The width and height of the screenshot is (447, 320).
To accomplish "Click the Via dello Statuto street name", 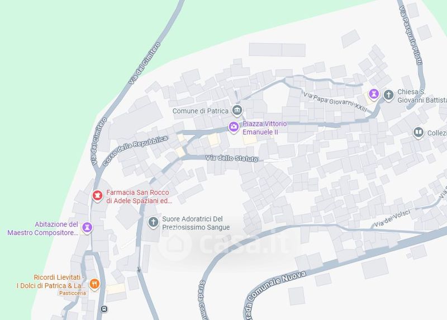I will [x=232, y=158].
